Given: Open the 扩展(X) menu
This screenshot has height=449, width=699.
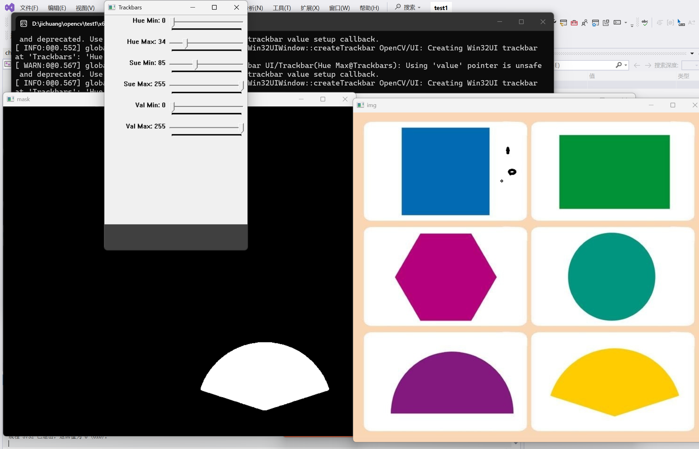Looking at the screenshot, I should click(310, 8).
